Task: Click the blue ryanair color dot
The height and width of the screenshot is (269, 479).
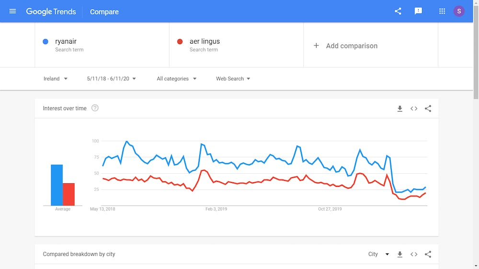Action: point(46,42)
